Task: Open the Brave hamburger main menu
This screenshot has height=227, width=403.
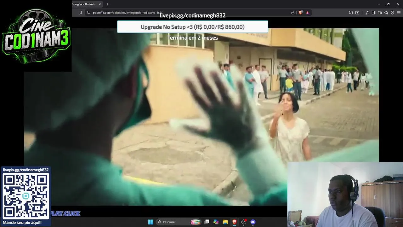Action: pos(399,13)
